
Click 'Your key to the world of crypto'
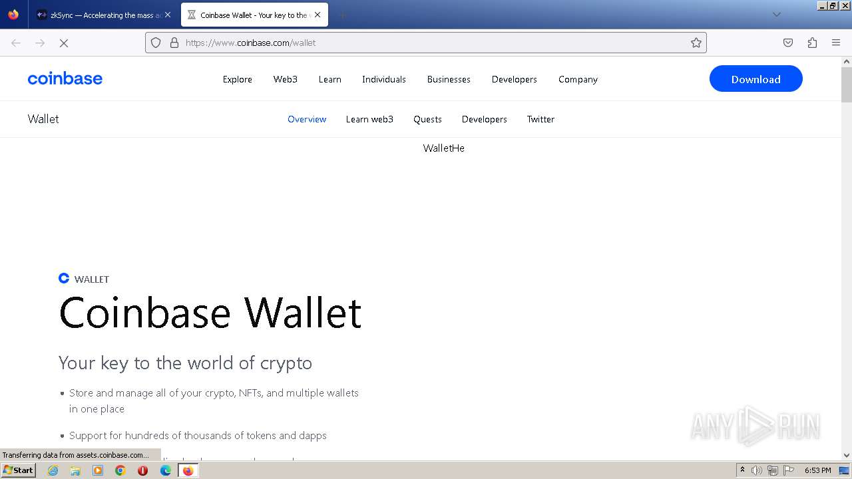click(x=185, y=363)
